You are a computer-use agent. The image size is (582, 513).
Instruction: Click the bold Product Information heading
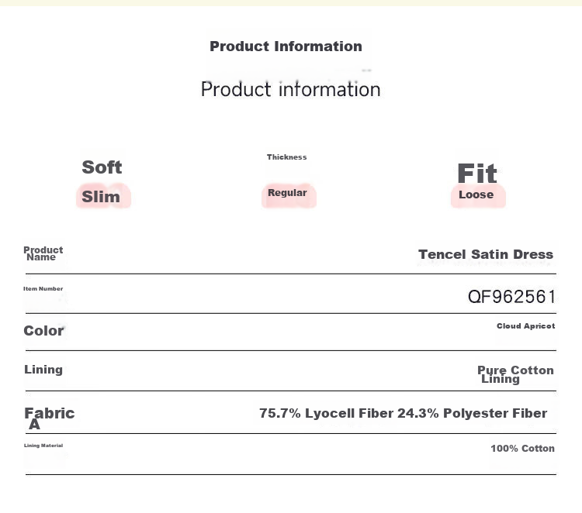tap(286, 46)
